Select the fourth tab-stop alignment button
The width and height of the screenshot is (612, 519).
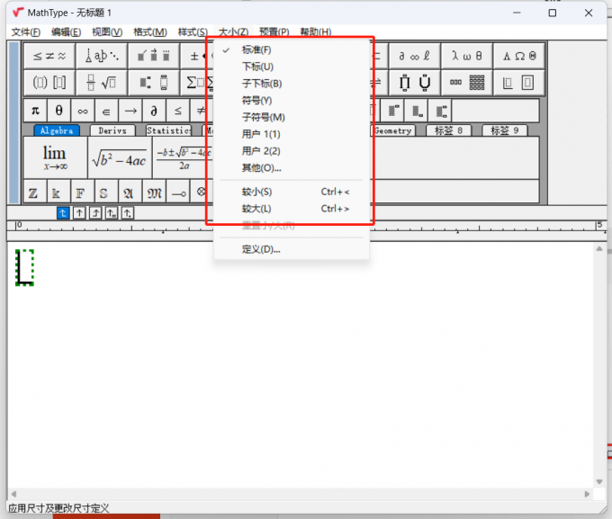[x=112, y=213]
